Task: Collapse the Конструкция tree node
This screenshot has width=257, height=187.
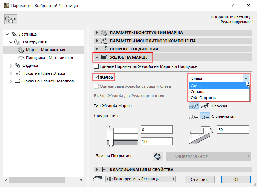Action: tap(11, 42)
